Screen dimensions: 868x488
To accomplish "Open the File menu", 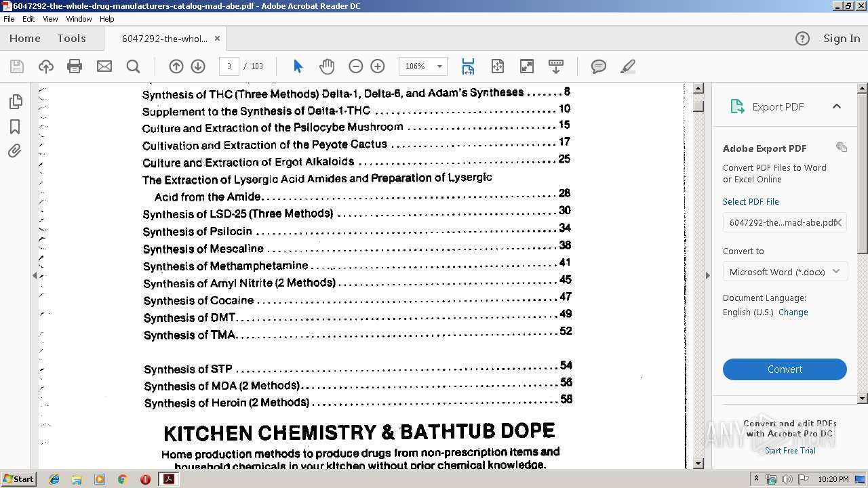I will pos(9,19).
